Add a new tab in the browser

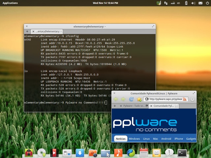[x=115, y=106]
